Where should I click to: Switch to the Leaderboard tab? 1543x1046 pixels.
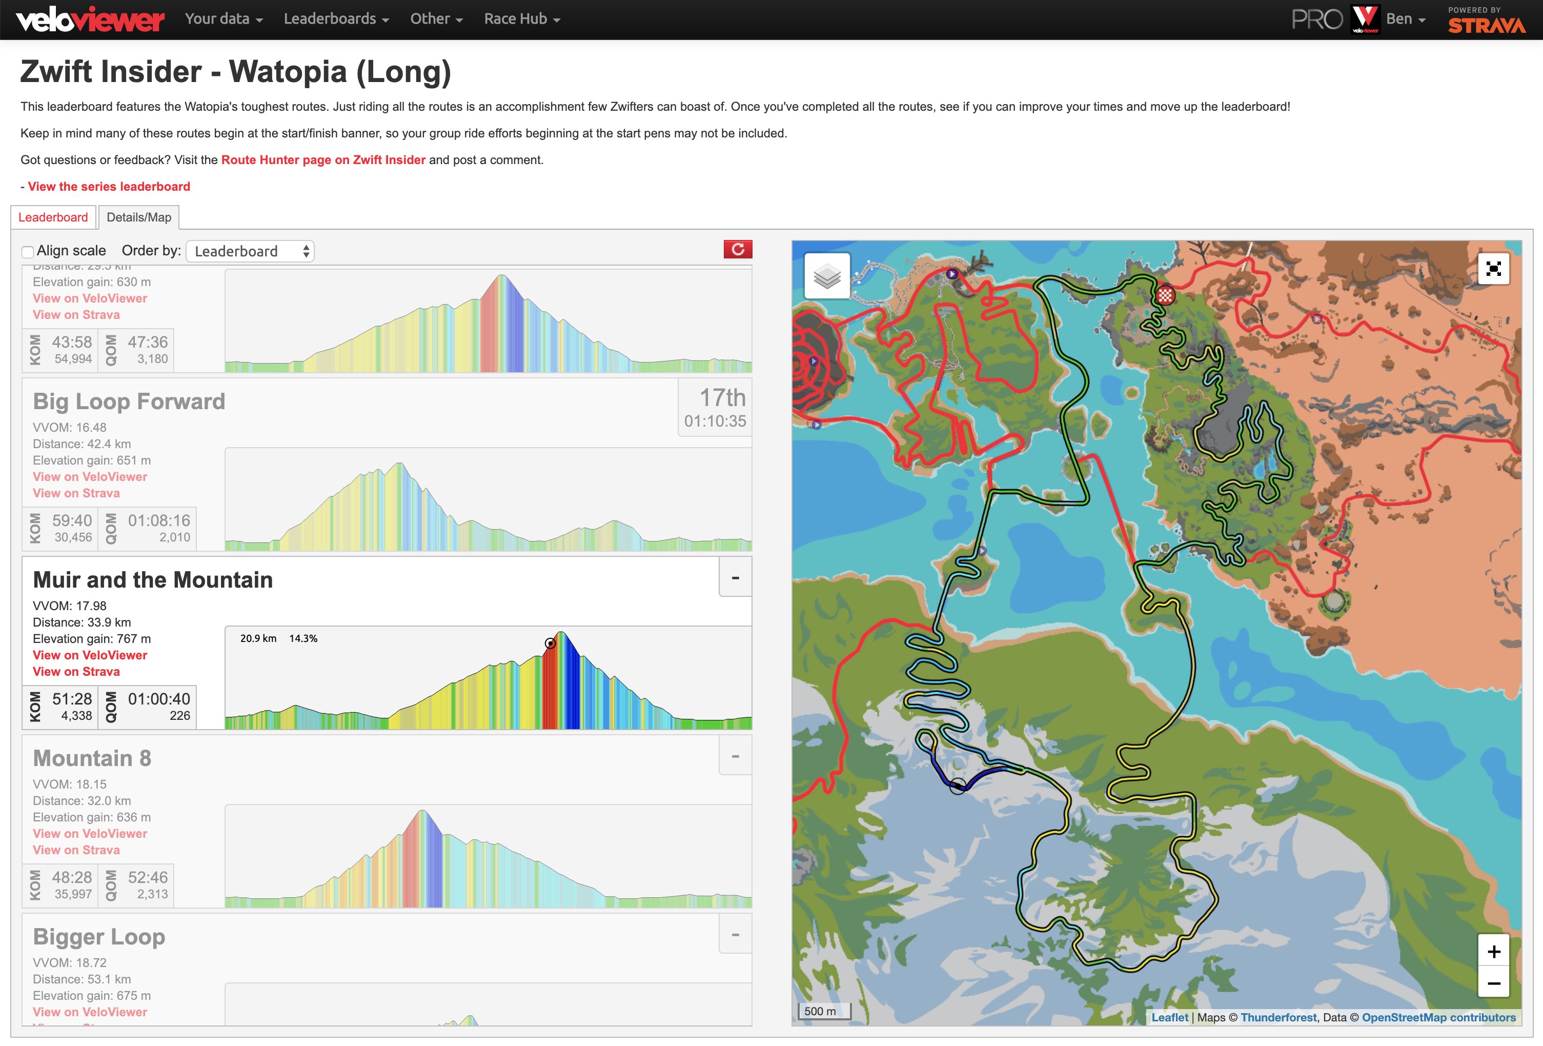pos(53,217)
